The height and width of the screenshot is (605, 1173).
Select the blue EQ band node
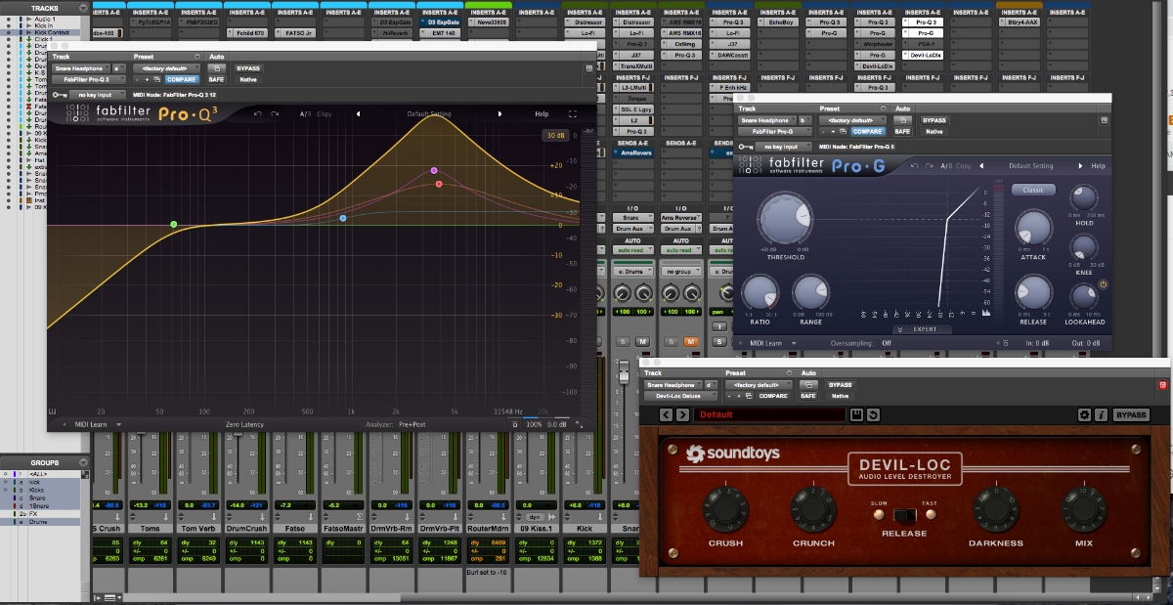pyautogui.click(x=343, y=218)
